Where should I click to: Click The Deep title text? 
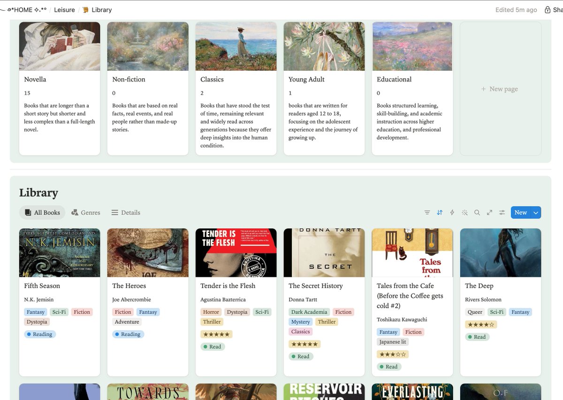click(479, 286)
